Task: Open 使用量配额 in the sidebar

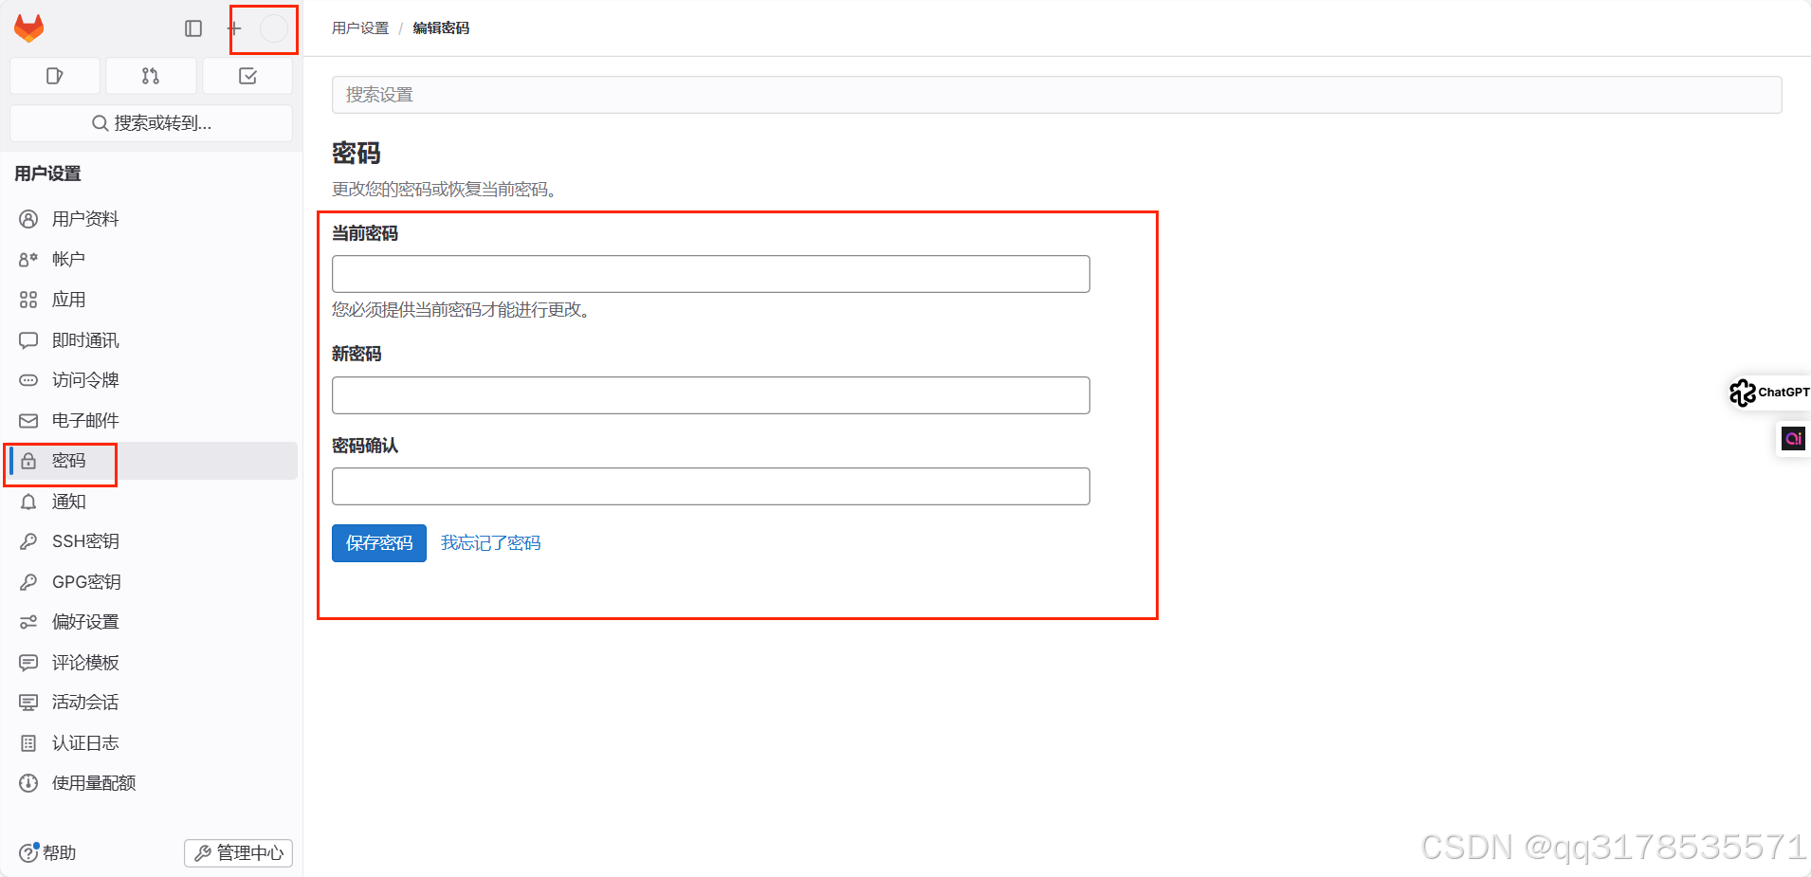Action: pos(152,783)
